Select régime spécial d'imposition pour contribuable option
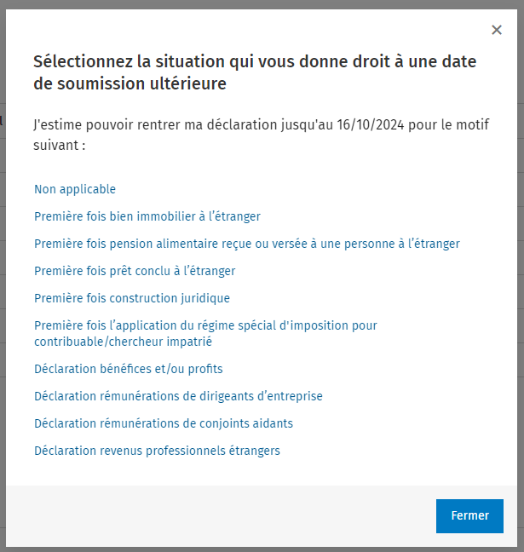This screenshot has width=524, height=552. click(x=205, y=333)
